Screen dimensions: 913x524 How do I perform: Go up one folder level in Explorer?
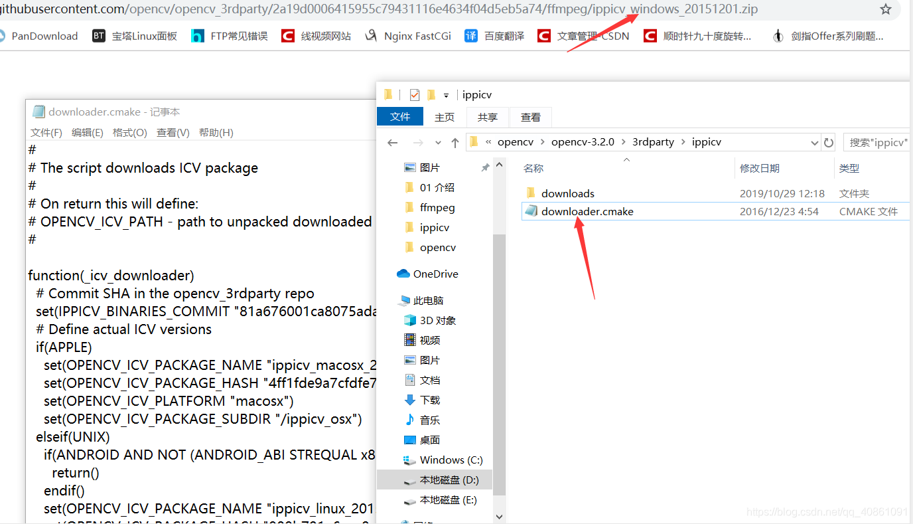click(455, 142)
